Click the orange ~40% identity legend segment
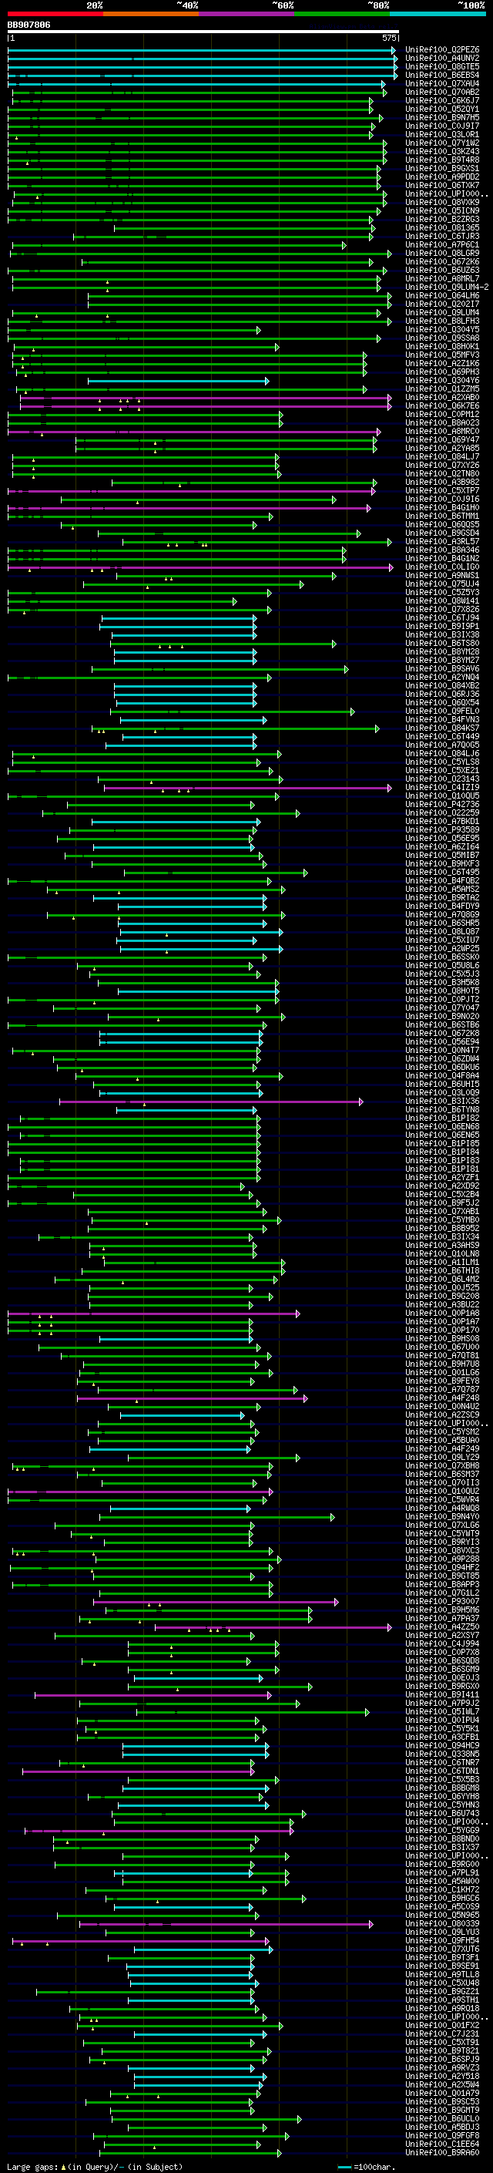Viewport: 493px width, 2173px height. (150, 14)
